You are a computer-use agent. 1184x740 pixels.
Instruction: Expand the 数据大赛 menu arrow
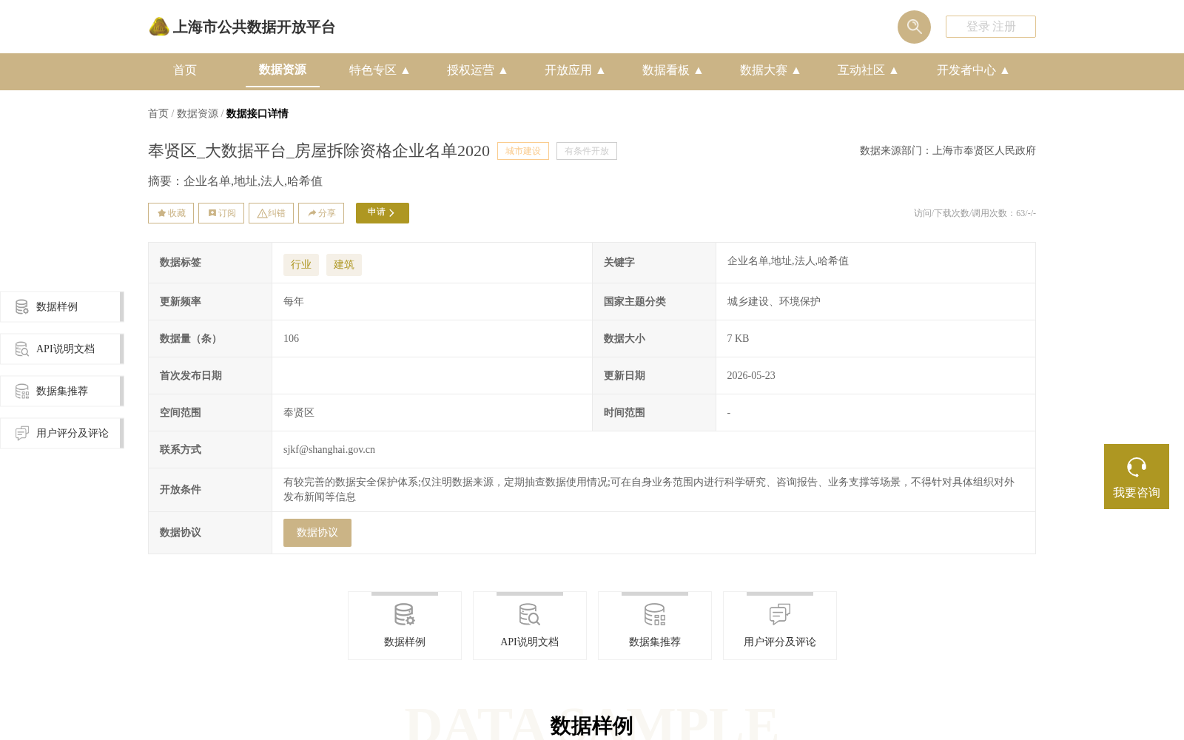pos(796,70)
